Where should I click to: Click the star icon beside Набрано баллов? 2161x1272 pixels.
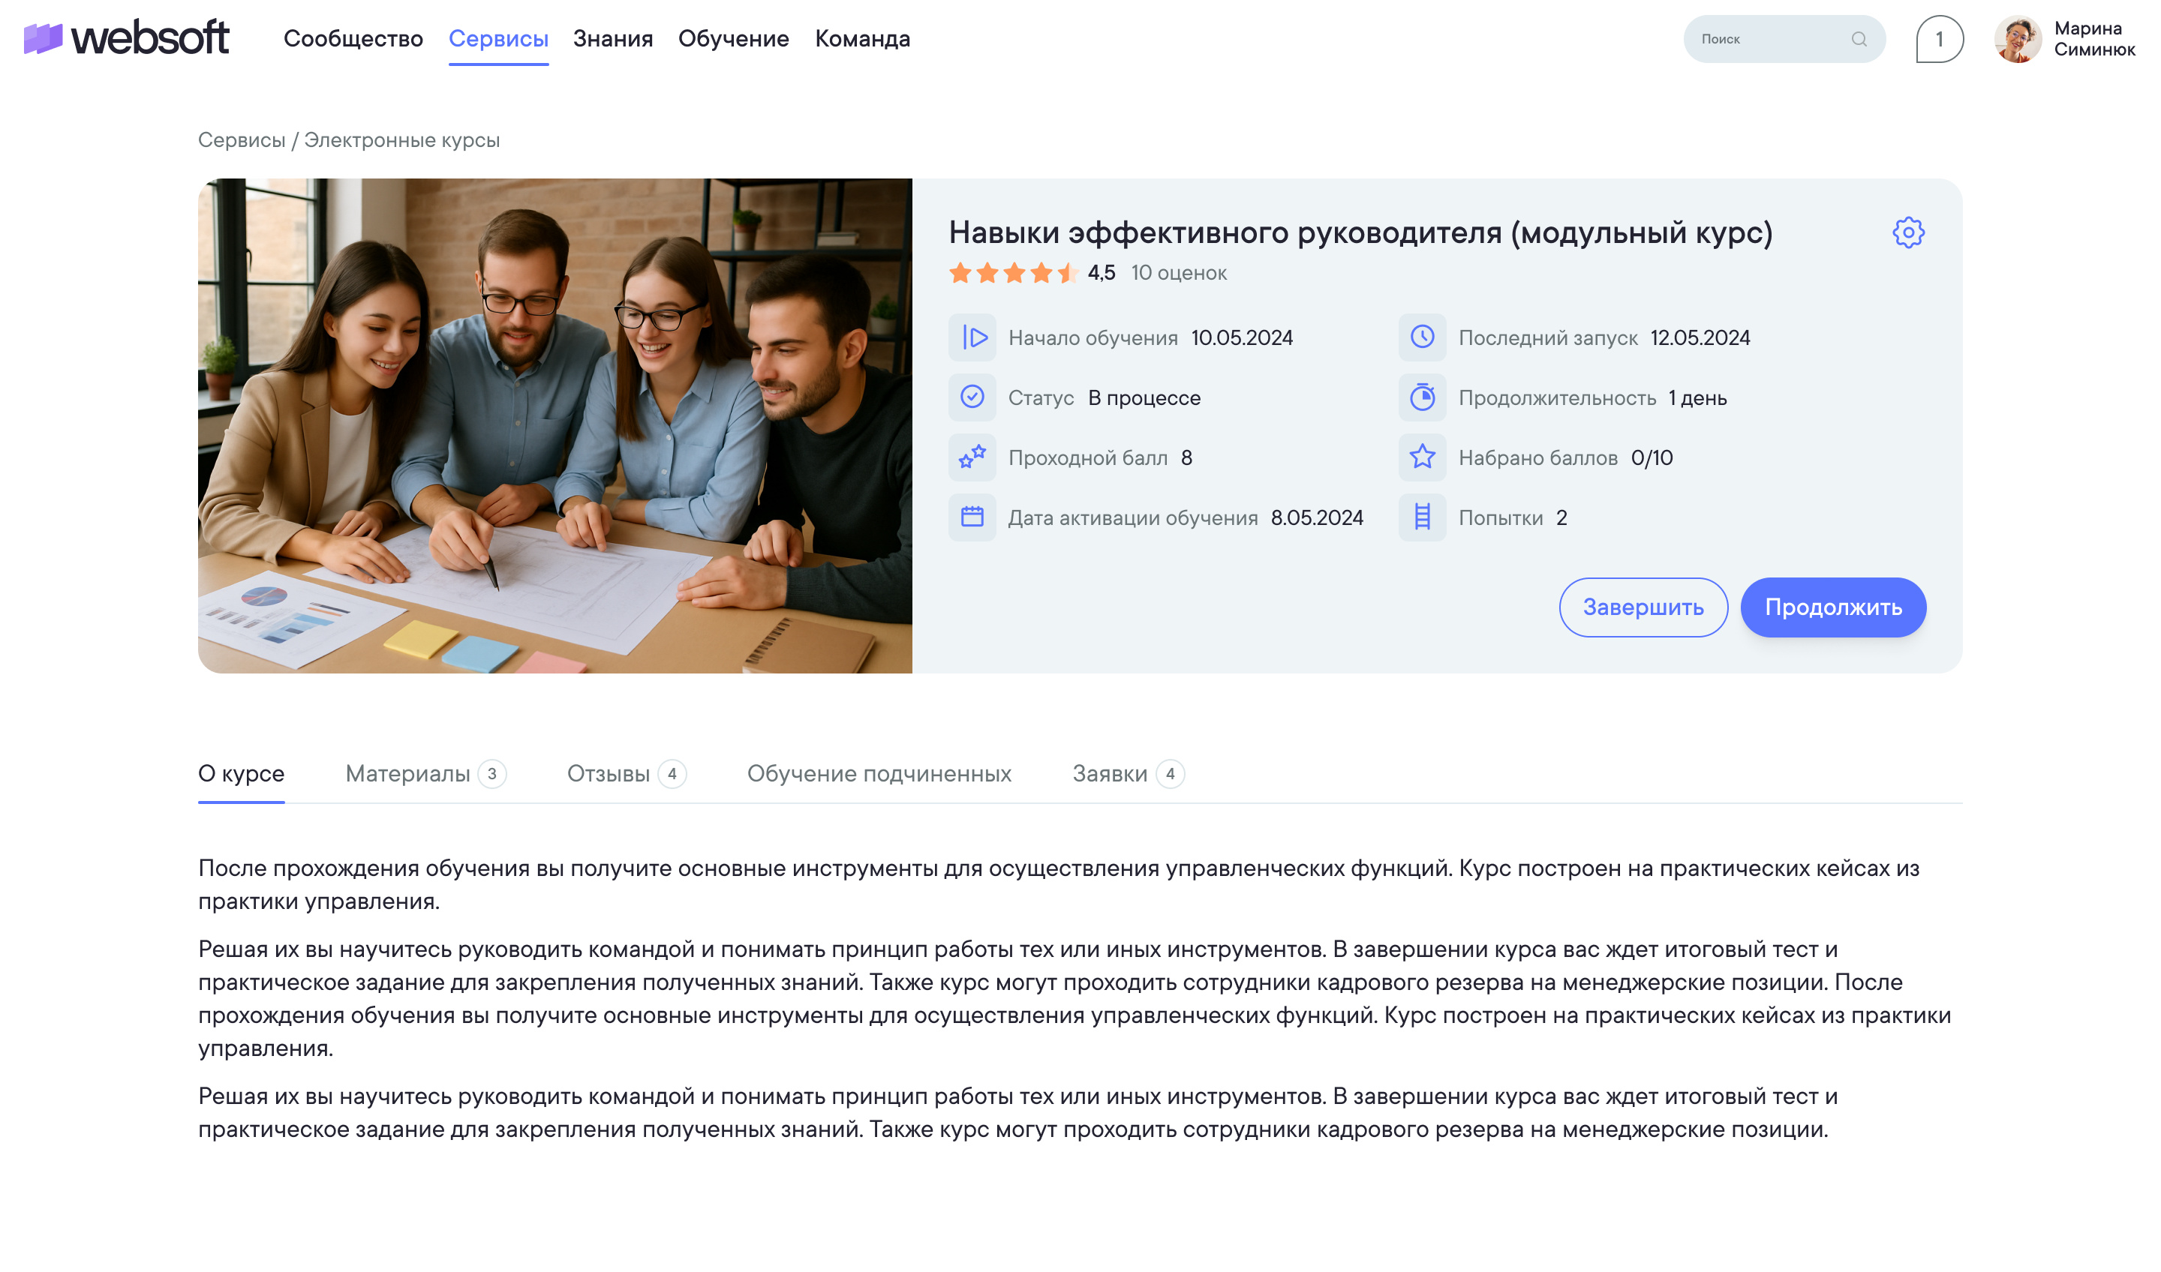coord(1423,457)
